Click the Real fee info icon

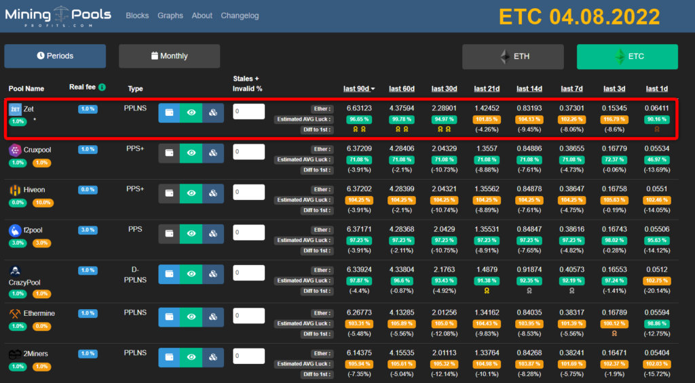[102, 87]
